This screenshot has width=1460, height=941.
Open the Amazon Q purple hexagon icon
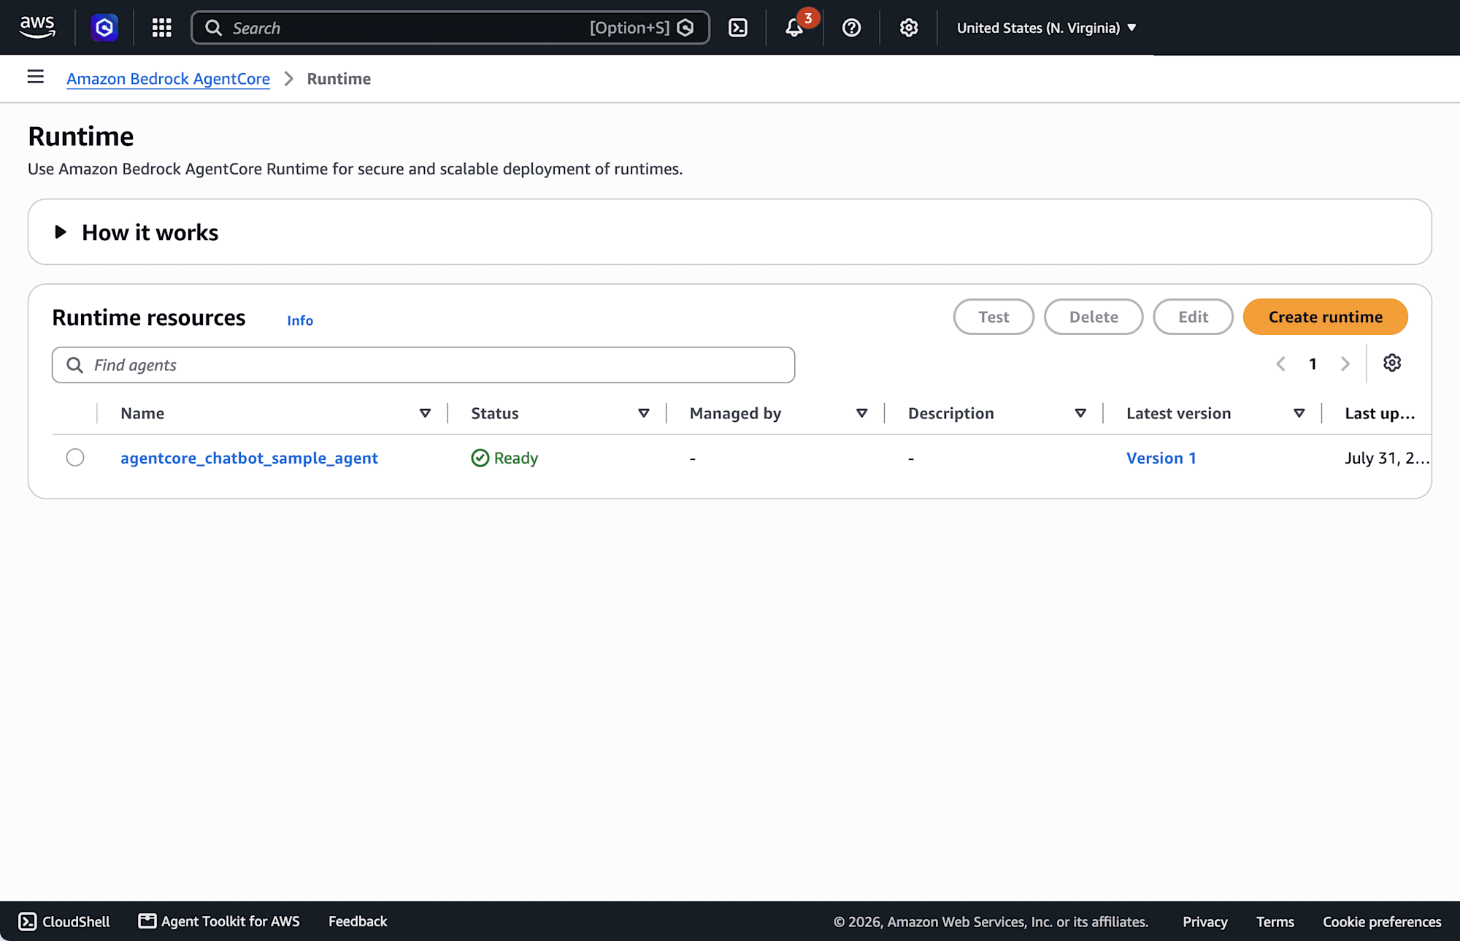pos(104,28)
